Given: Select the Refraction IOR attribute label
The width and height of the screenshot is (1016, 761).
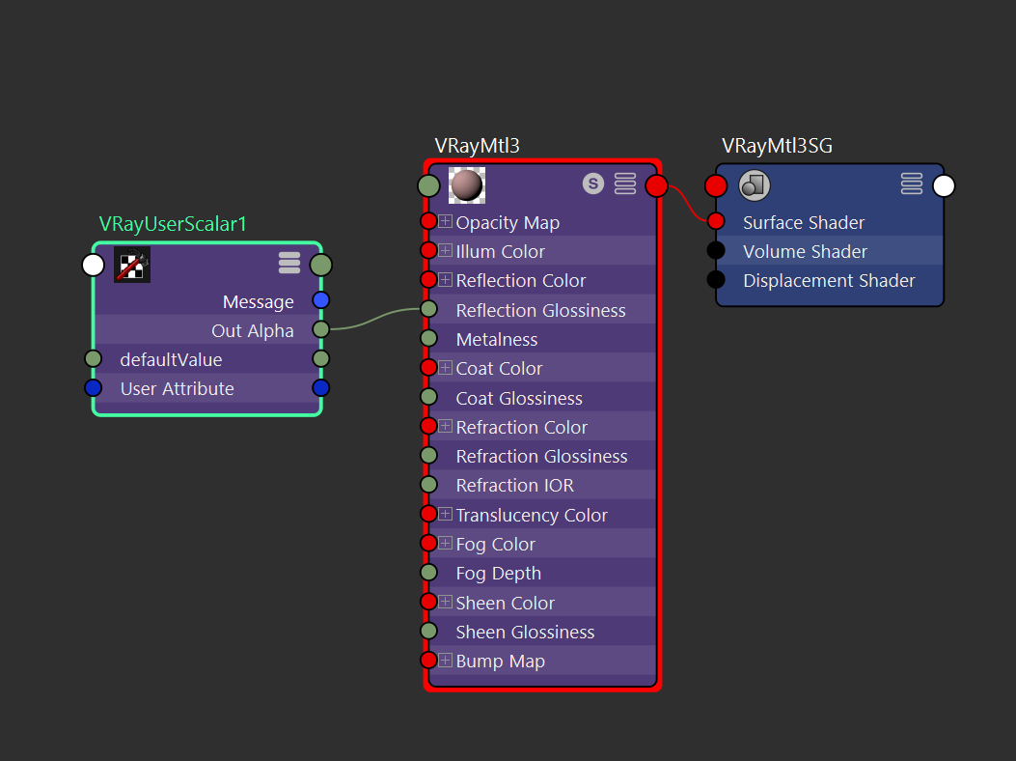Looking at the screenshot, I should point(515,485).
